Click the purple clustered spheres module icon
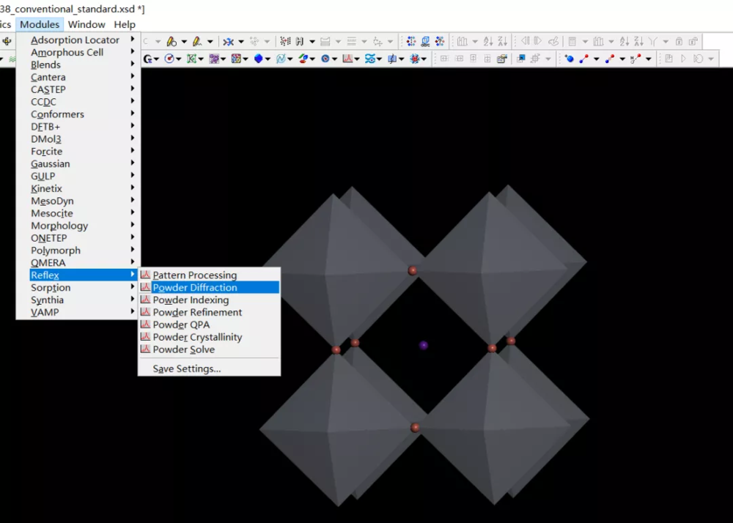Screen dimensions: 733x523 pos(214,59)
